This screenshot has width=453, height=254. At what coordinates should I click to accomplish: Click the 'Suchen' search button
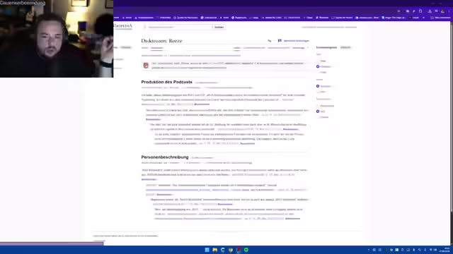(219, 27)
